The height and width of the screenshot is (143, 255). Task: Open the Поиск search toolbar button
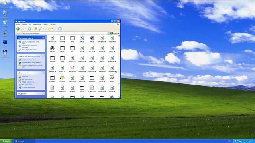pos(43,29)
